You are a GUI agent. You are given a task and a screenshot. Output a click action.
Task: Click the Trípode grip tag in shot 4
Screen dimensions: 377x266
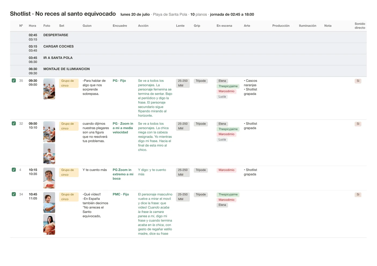201,170
